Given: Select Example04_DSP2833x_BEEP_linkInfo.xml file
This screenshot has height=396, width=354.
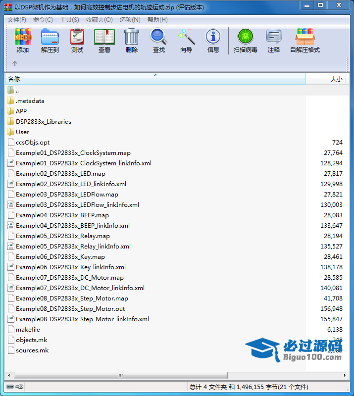Looking at the screenshot, I should click(x=73, y=226).
